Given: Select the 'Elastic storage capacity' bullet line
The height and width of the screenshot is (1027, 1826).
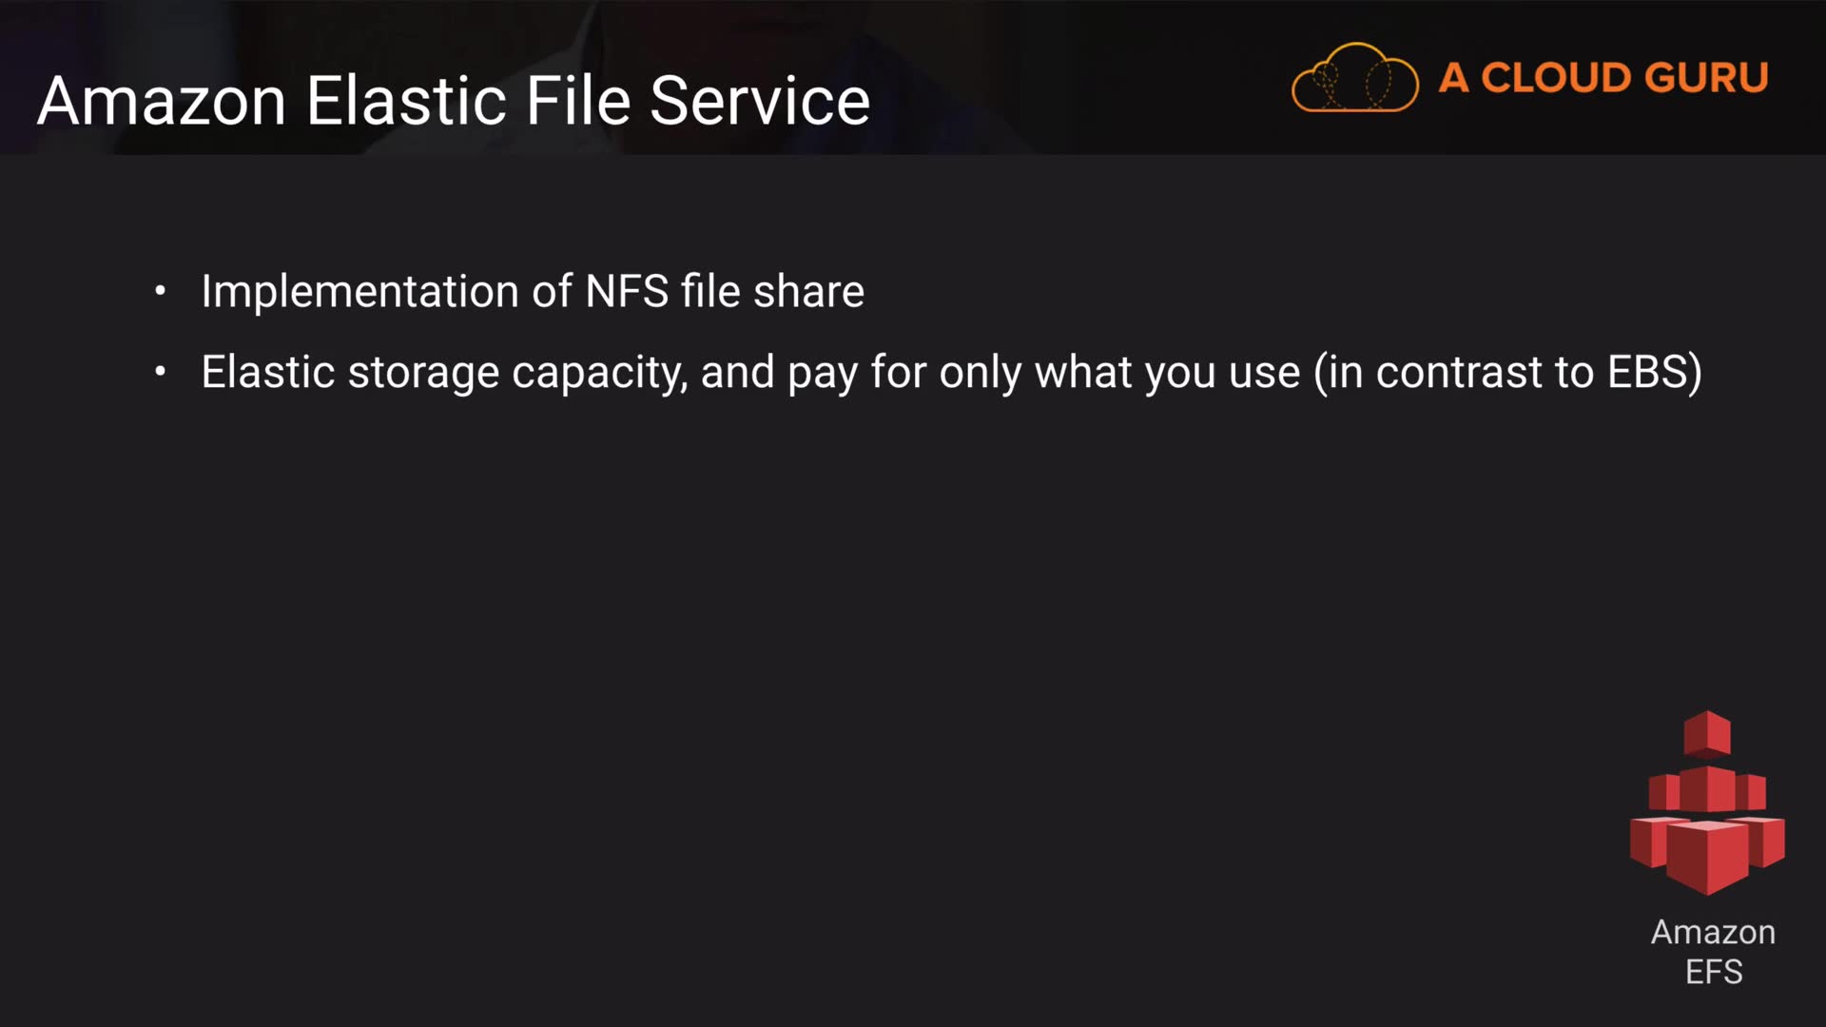Looking at the screenshot, I should (x=951, y=372).
